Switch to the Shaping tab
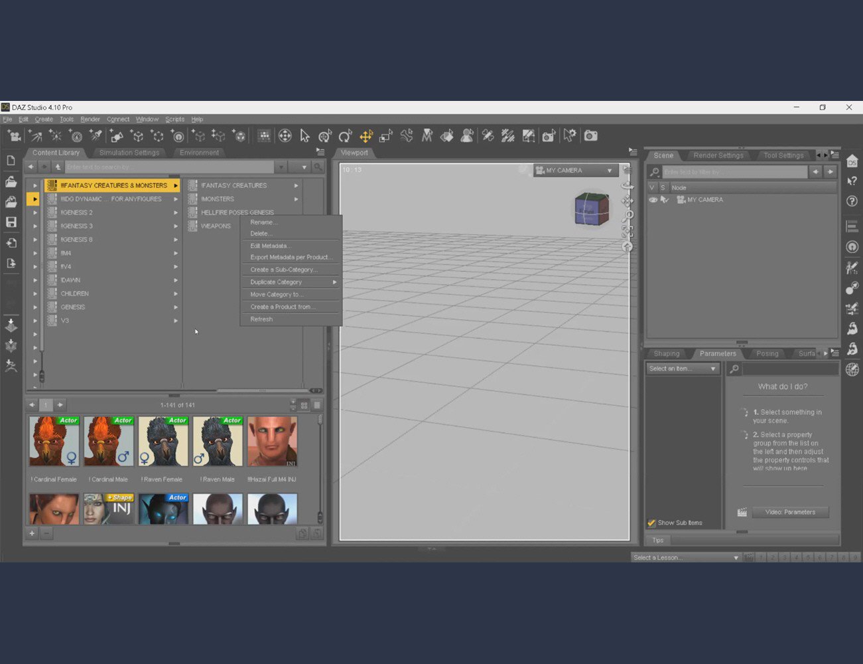 [667, 354]
